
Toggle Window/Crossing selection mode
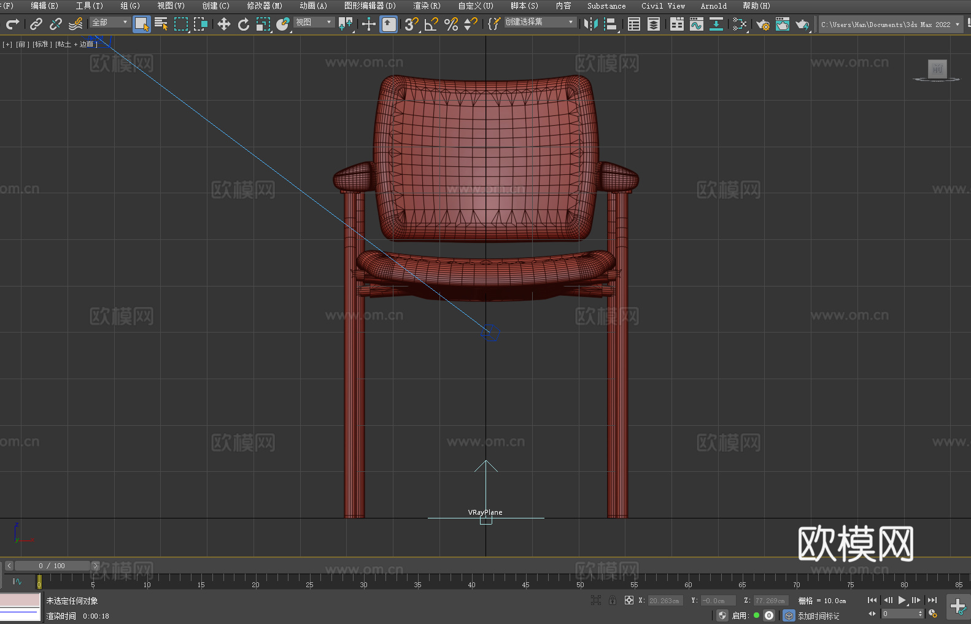pos(201,24)
